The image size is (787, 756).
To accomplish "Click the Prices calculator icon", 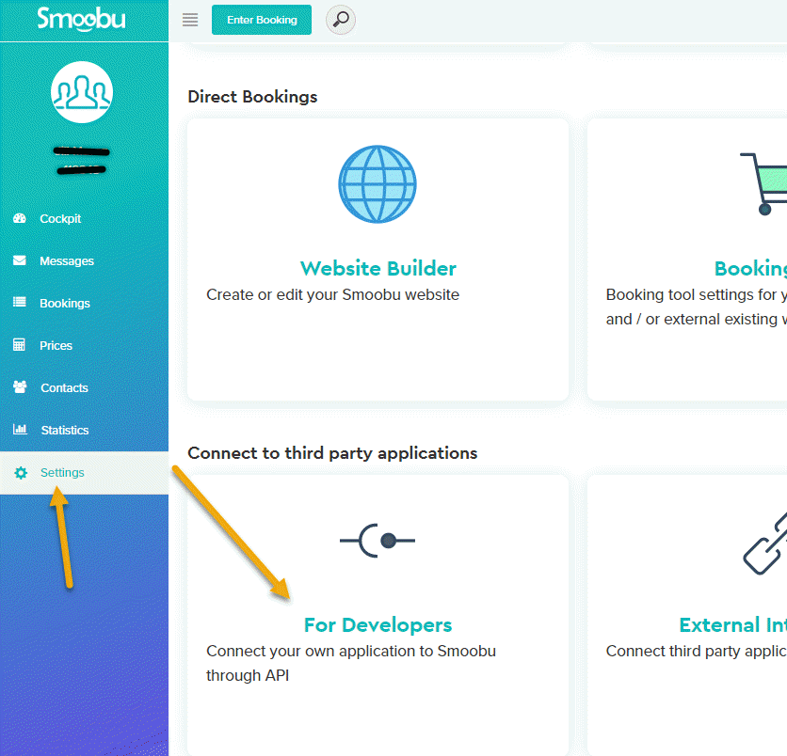I will tap(19, 345).
